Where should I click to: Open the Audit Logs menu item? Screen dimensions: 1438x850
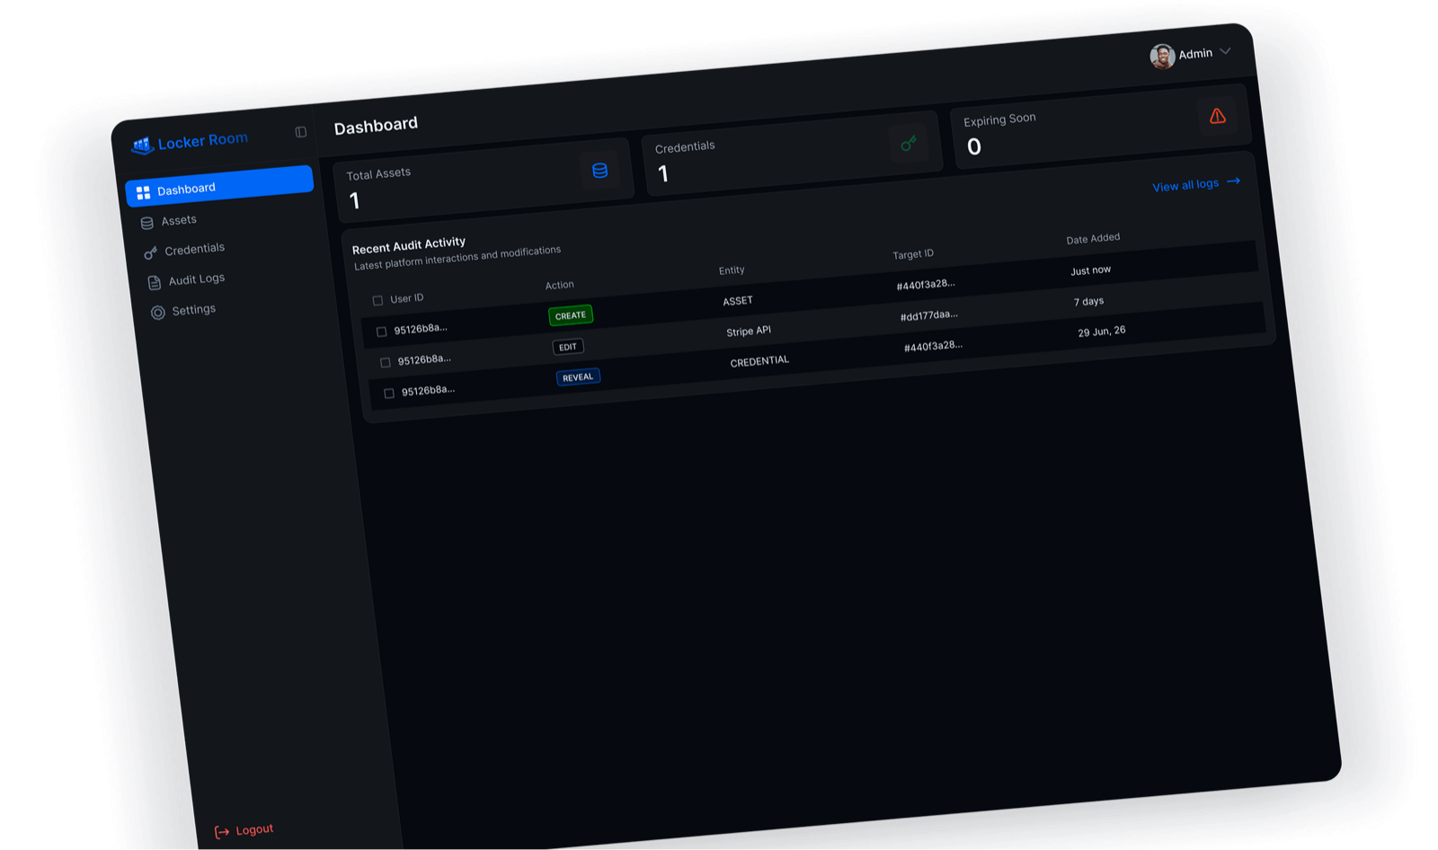pyautogui.click(x=186, y=280)
